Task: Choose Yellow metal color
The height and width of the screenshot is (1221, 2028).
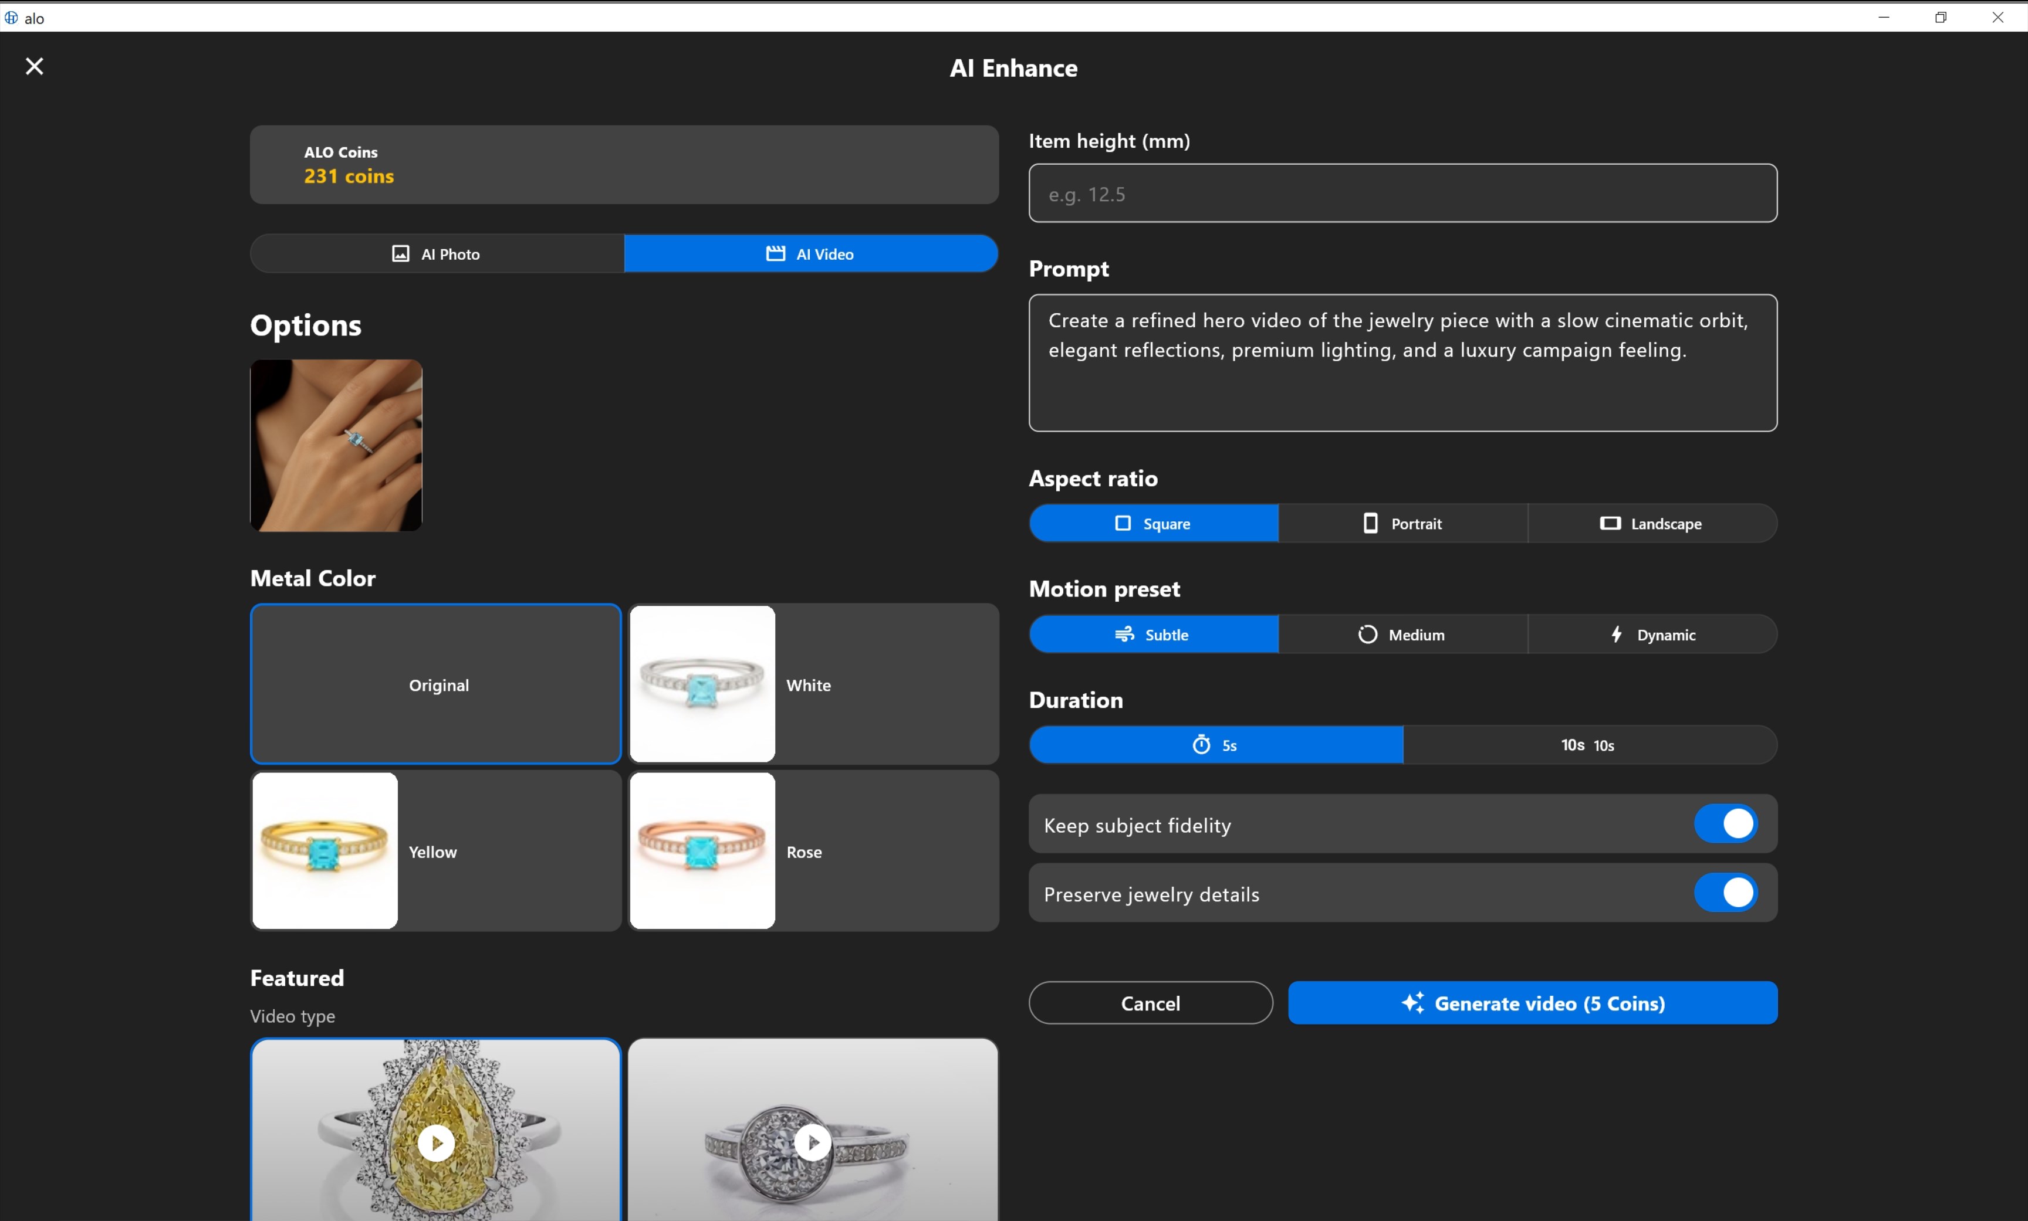Action: click(x=435, y=852)
